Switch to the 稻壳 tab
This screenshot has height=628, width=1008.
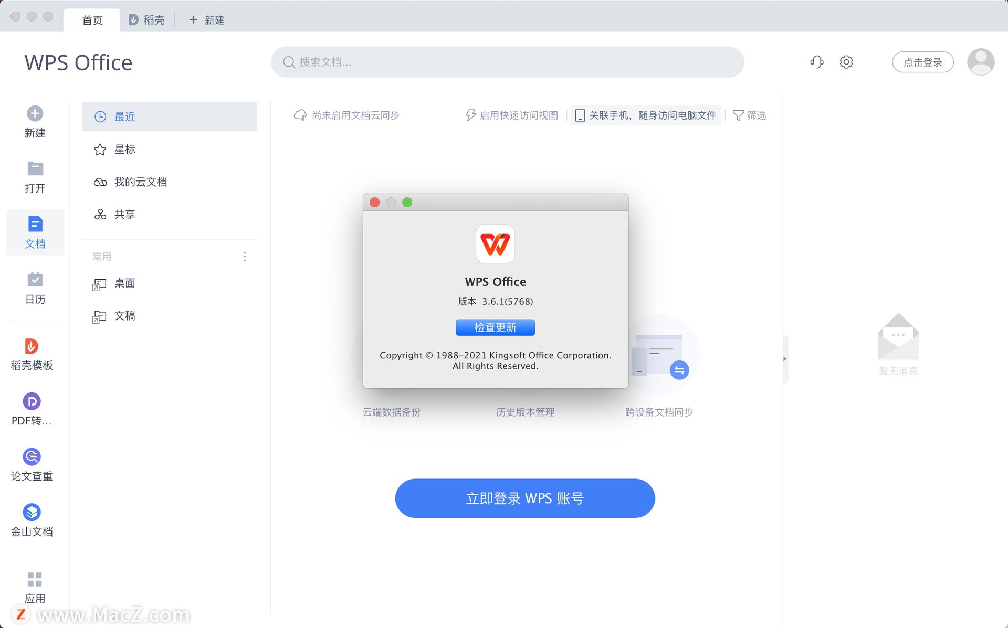tap(147, 20)
